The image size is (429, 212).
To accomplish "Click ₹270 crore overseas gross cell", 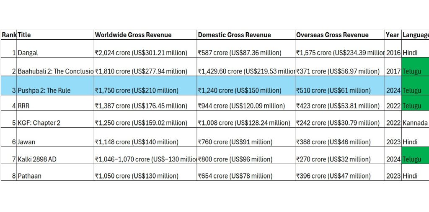I will point(340,155).
